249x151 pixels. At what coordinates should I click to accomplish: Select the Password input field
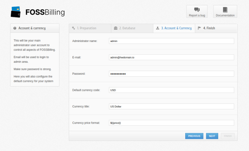[171, 74]
